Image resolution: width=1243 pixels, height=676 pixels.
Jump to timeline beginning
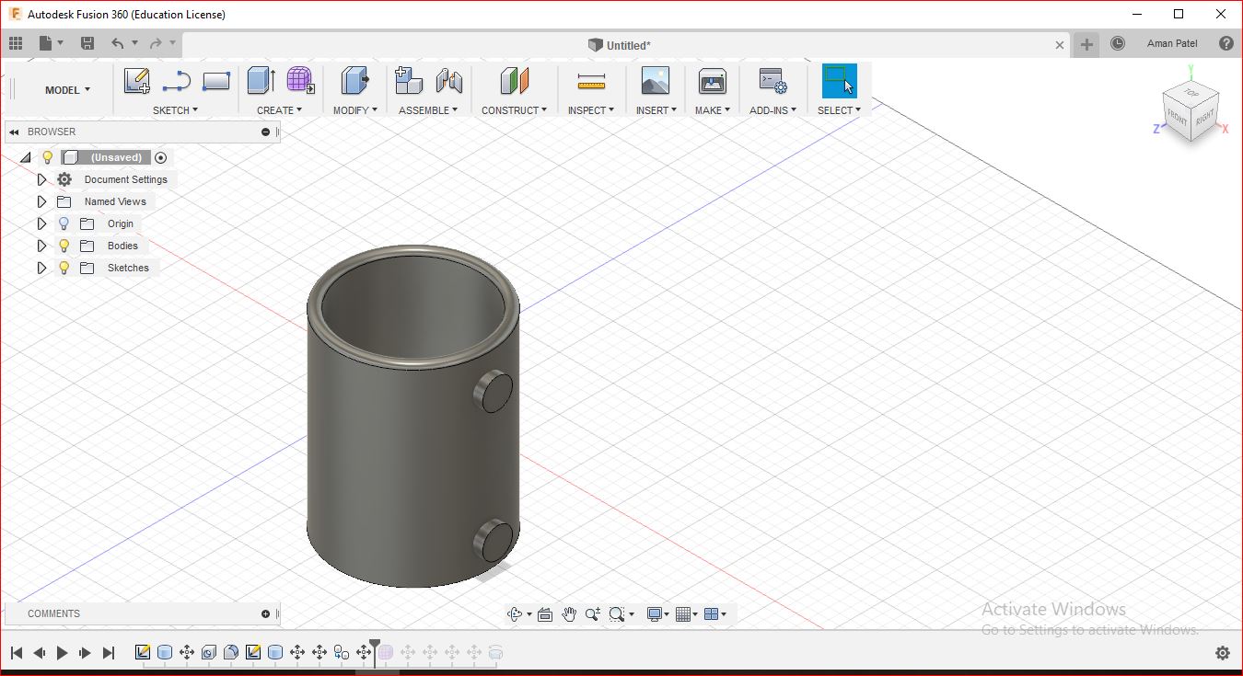[17, 653]
